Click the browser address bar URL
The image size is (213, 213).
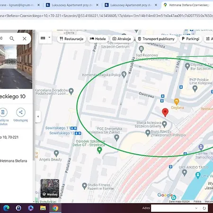point(106,16)
